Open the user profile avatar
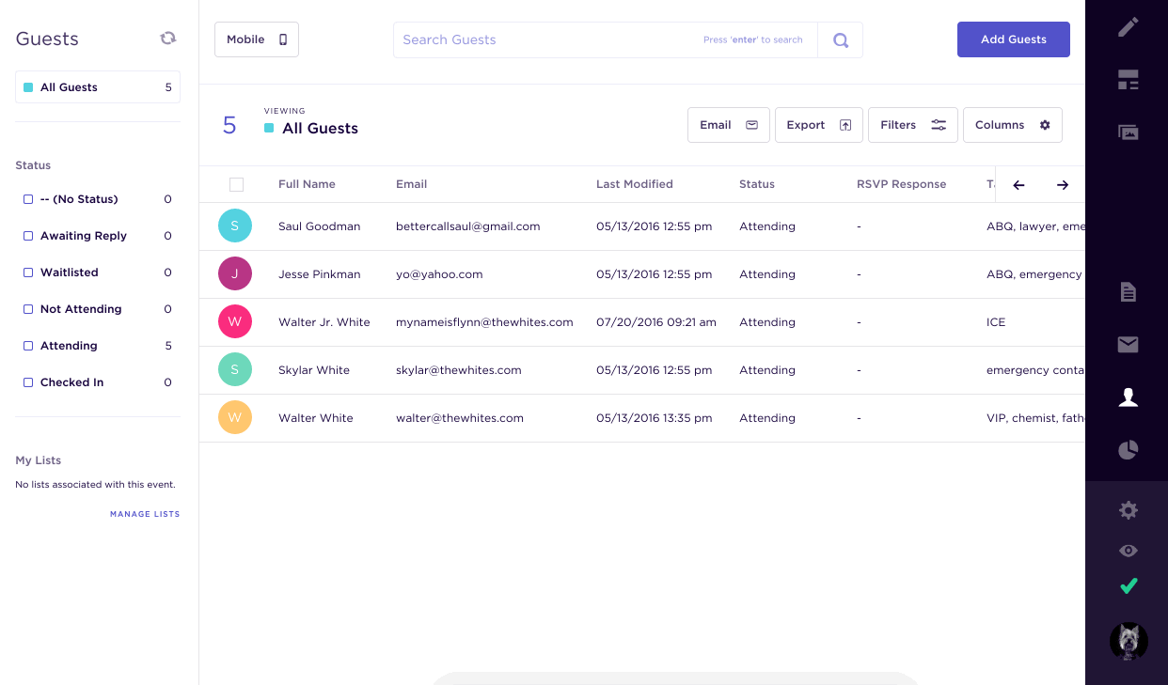Screen dimensions: 1168x685 click(1129, 642)
